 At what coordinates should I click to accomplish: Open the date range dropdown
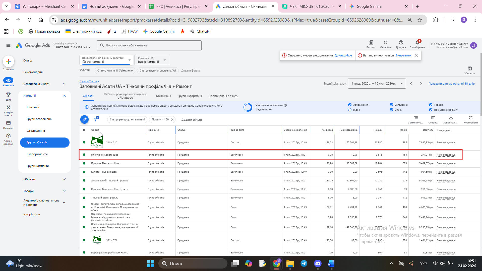pos(377,84)
